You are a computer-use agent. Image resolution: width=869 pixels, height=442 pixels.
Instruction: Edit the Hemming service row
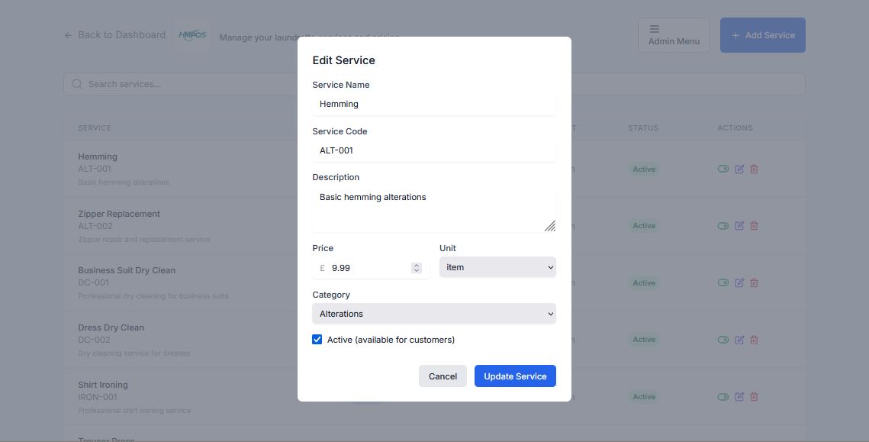tap(739, 169)
